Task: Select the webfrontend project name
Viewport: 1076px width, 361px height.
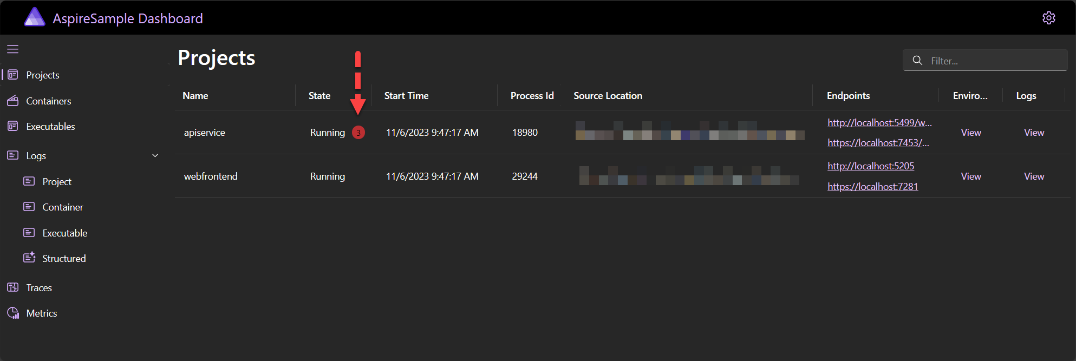Action: 211,176
